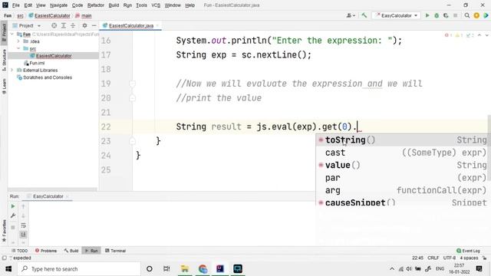Viewport: 491px width, 276px height.
Task: Click line 22 in the gutter
Action: [106, 127]
